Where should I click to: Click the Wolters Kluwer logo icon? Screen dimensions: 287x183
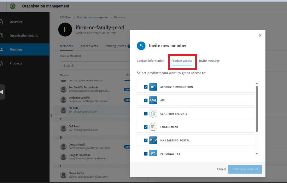coord(12,6)
